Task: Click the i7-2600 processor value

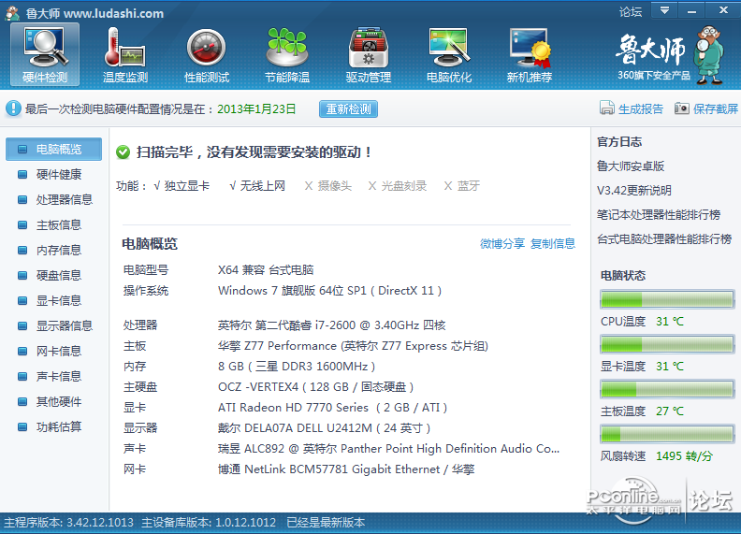Action: click(x=332, y=325)
